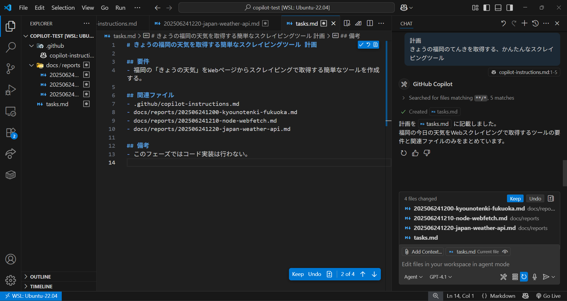This screenshot has height=301, width=567.
Task: Toggle the primary sidebar visibility
Action: pyautogui.click(x=486, y=8)
